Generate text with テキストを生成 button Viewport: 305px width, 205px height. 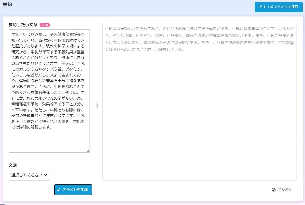(73, 190)
